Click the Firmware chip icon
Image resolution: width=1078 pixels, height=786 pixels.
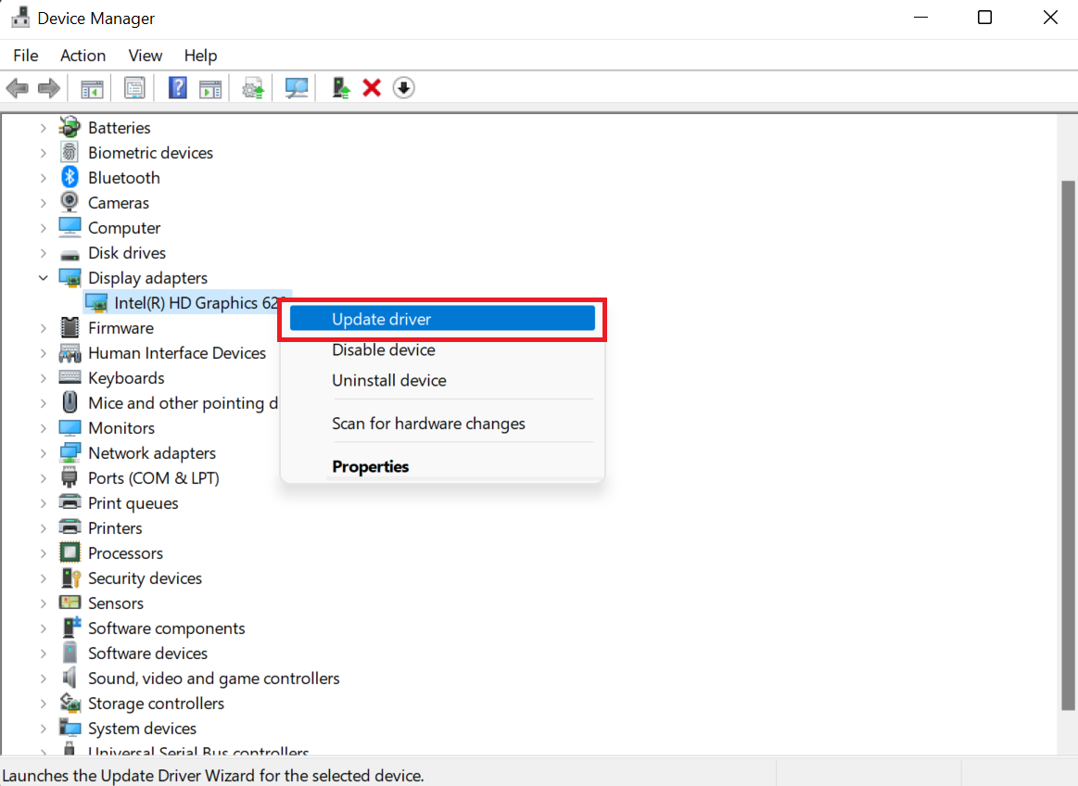70,327
